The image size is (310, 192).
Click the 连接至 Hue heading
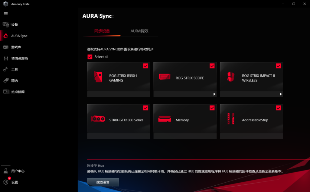click(96, 166)
